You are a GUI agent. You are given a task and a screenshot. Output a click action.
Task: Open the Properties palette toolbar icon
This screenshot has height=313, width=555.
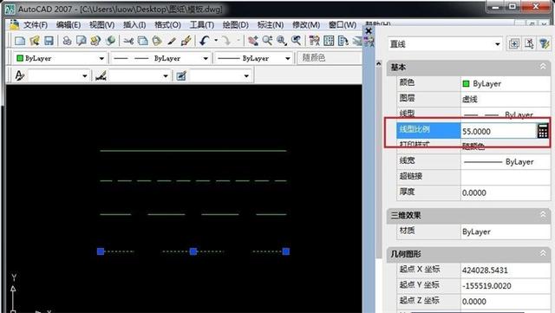point(314,41)
